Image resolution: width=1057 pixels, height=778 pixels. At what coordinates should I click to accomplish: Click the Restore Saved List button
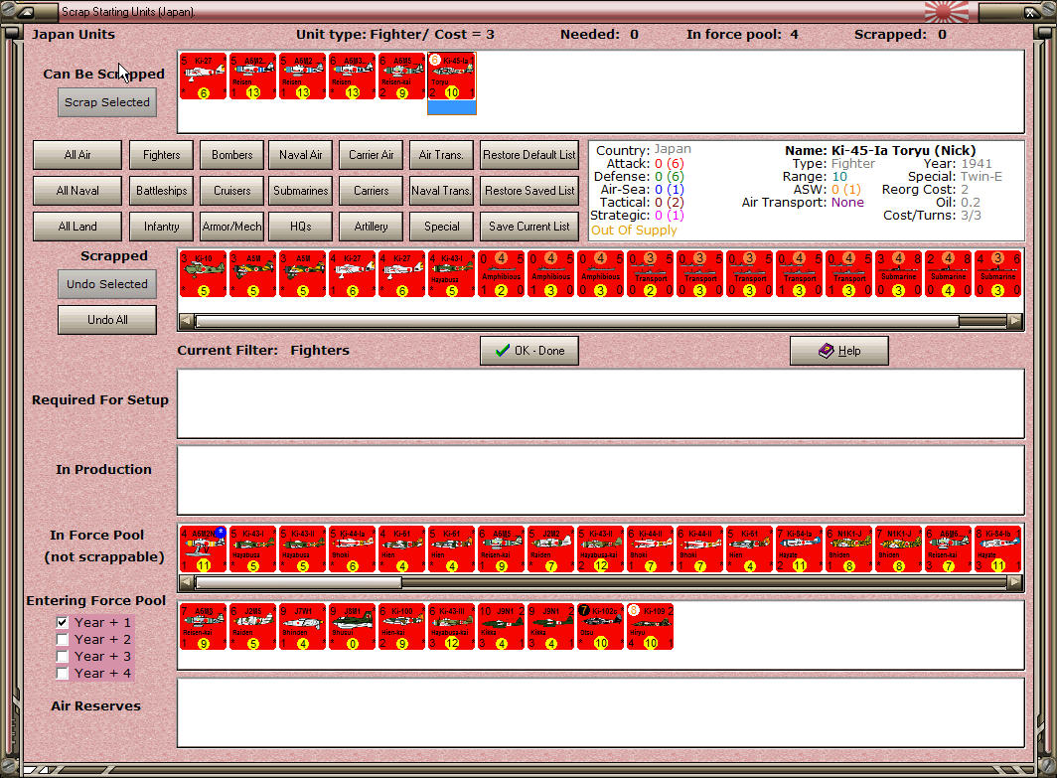pos(529,191)
